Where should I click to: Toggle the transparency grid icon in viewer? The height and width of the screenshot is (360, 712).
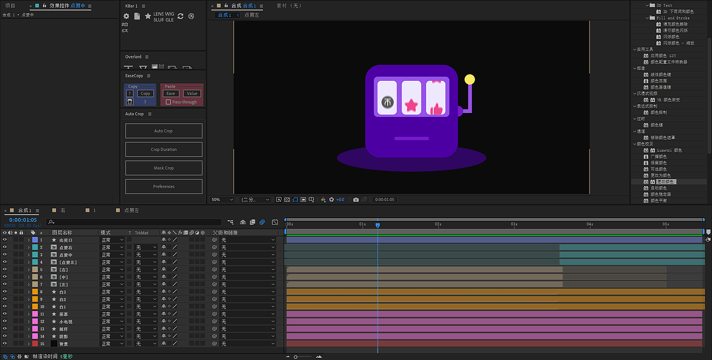pos(287,199)
